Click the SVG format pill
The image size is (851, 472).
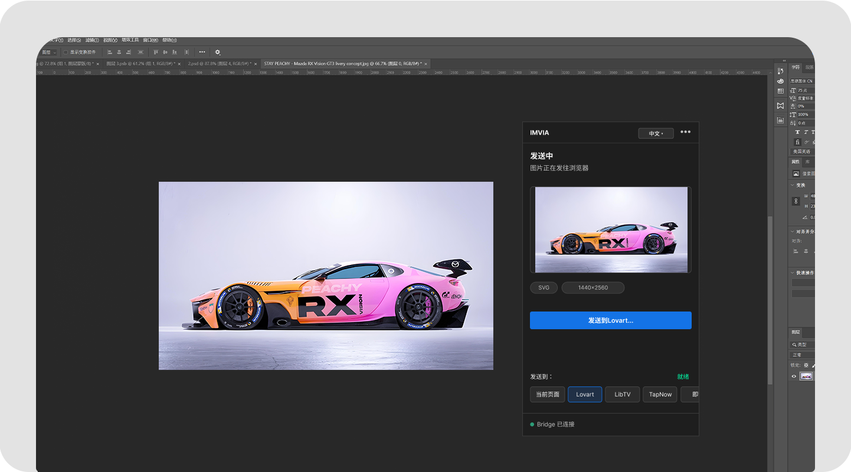544,288
